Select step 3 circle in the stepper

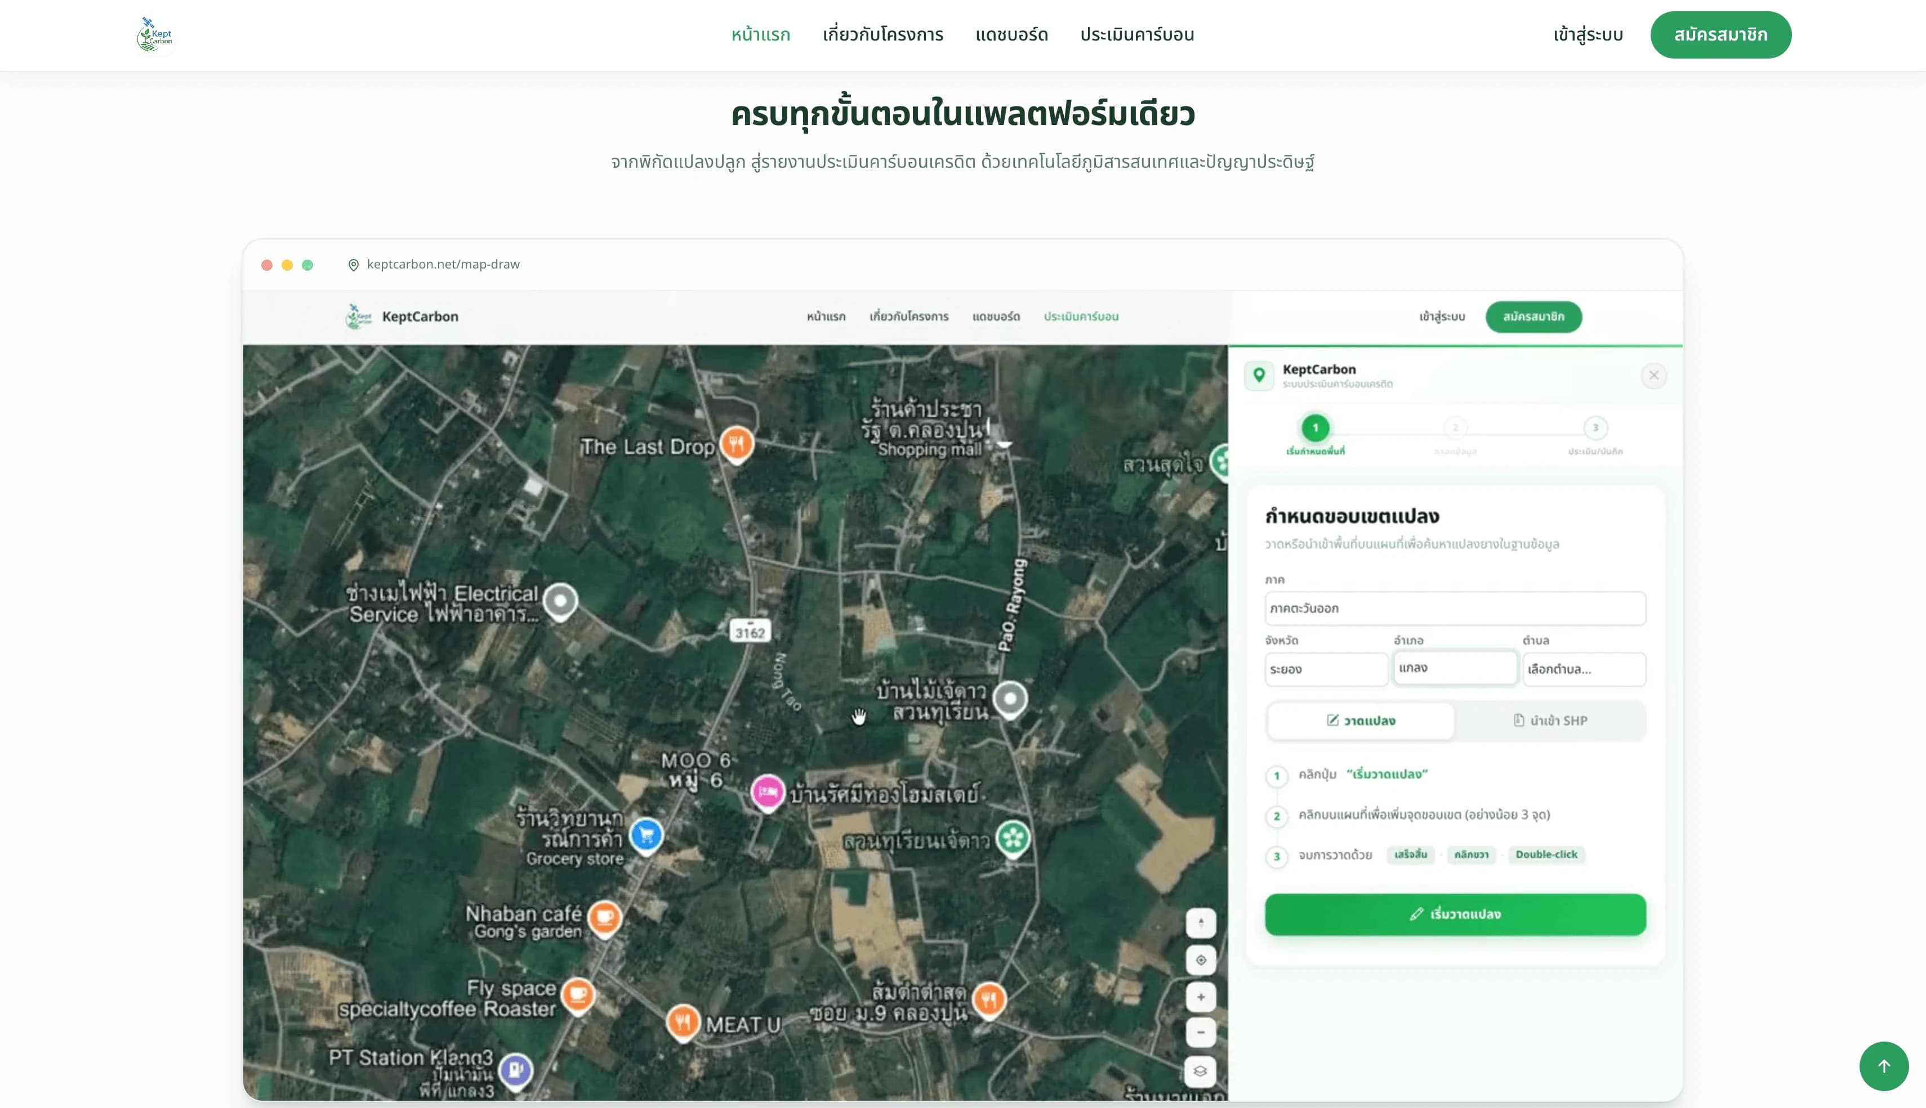(1596, 428)
